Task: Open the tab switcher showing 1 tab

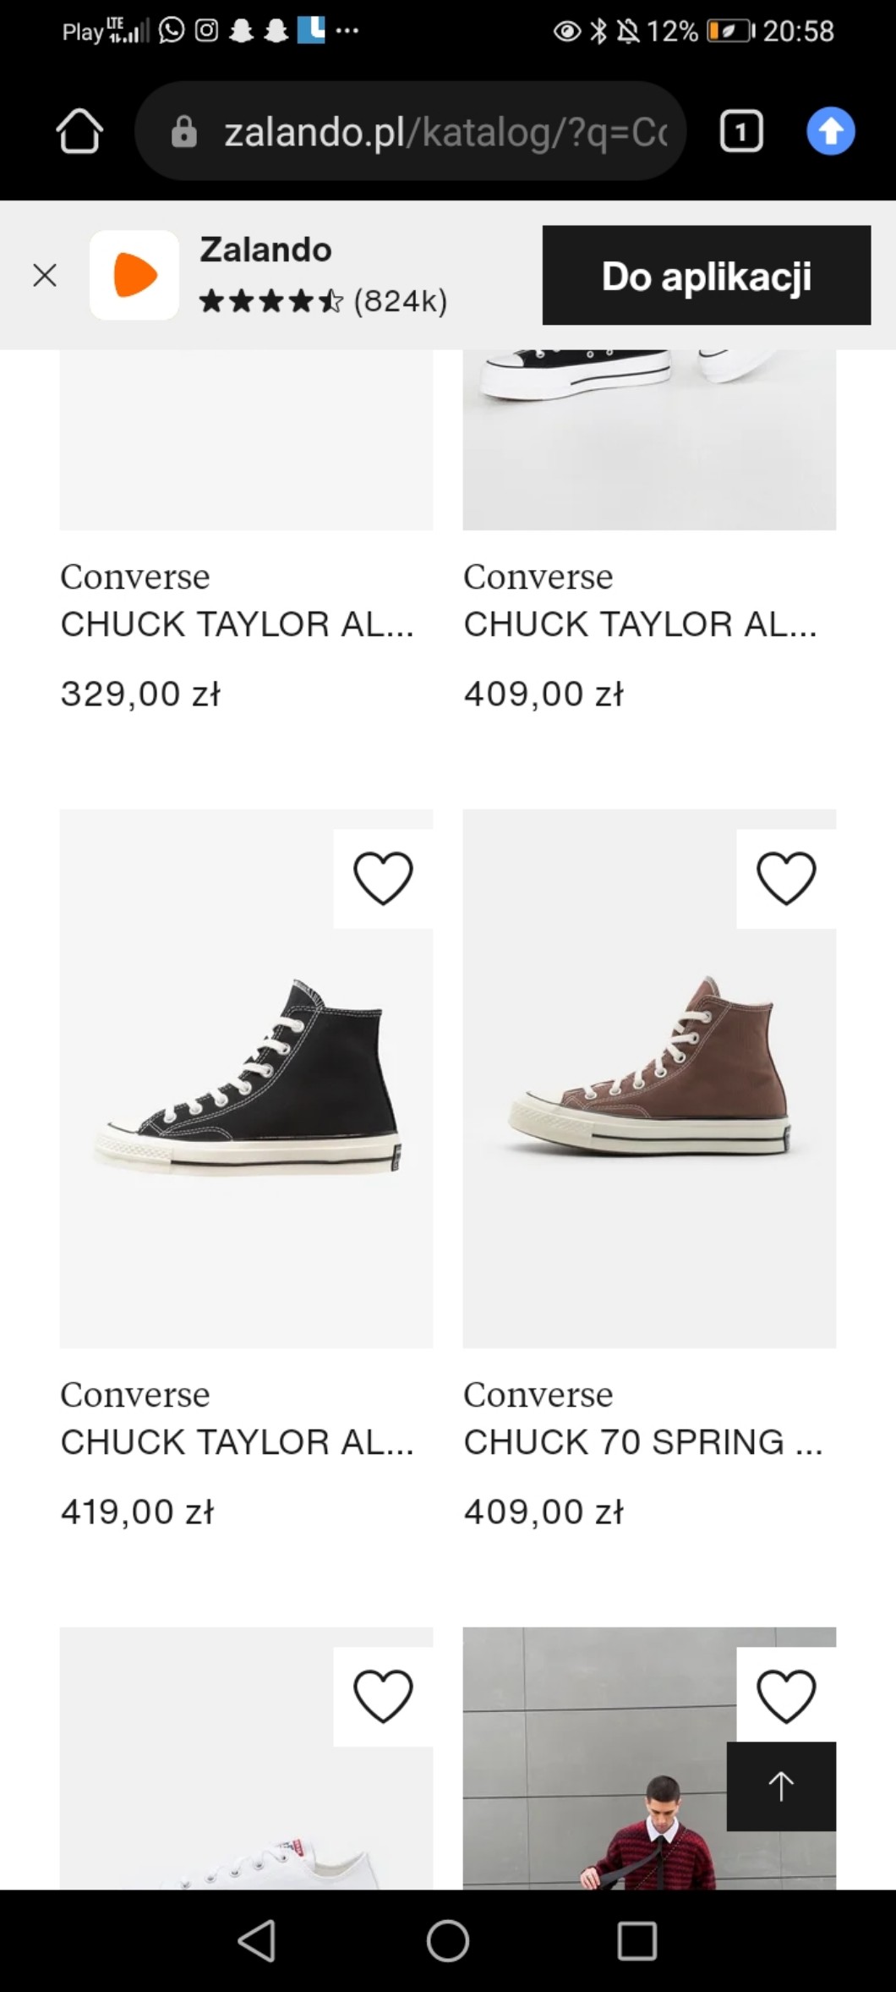Action: coord(740,132)
